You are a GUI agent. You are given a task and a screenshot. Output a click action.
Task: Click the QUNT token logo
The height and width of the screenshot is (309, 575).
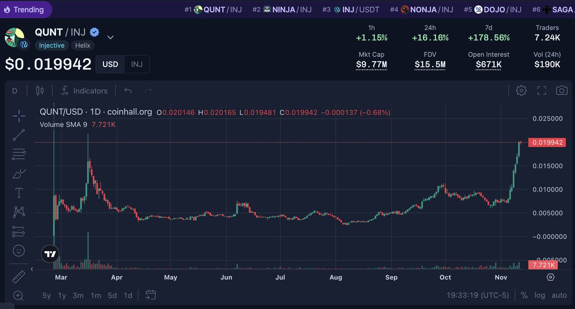pos(14,37)
